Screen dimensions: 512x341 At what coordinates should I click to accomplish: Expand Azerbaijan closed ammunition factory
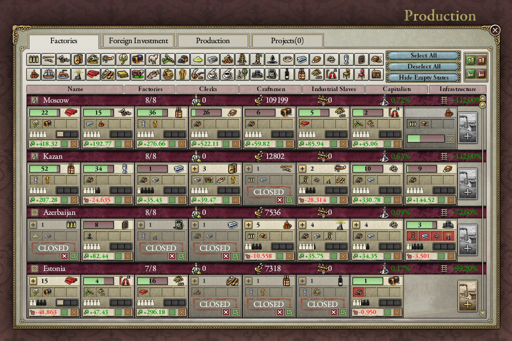(x=33, y=225)
